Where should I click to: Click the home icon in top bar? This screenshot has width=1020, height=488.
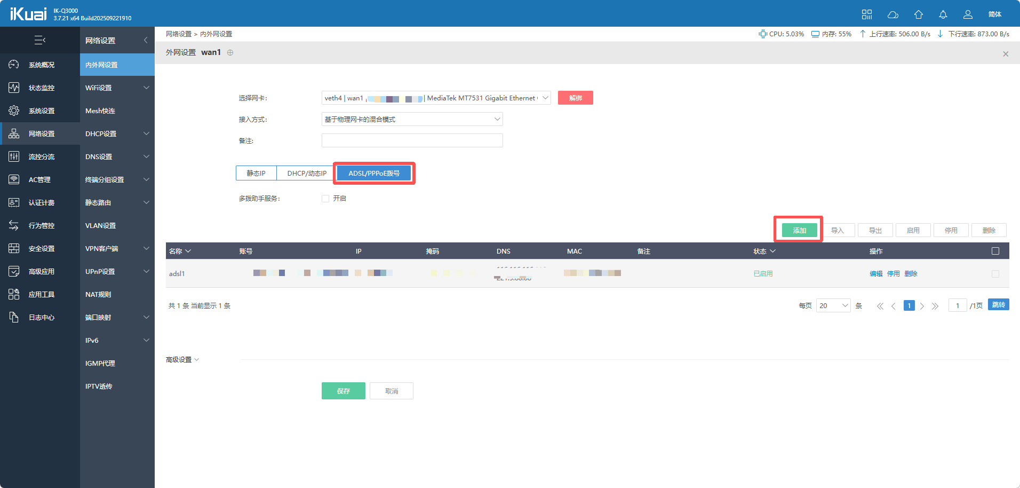click(x=918, y=14)
